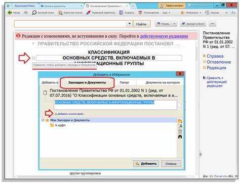Open Справка in the right panel
The image size is (240, 184).
pyautogui.click(x=215, y=56)
